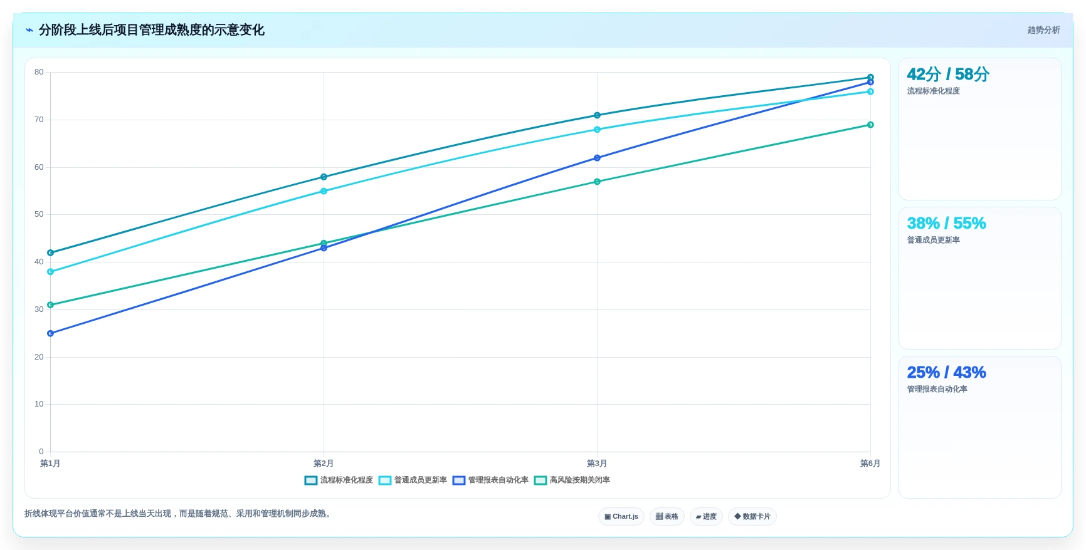1086x550 pixels.
Task: Select the 25% / 43% 管理报表自动化率 card
Action: pyautogui.click(x=980, y=427)
